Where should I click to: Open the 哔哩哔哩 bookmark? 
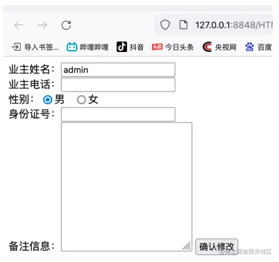[87, 47]
